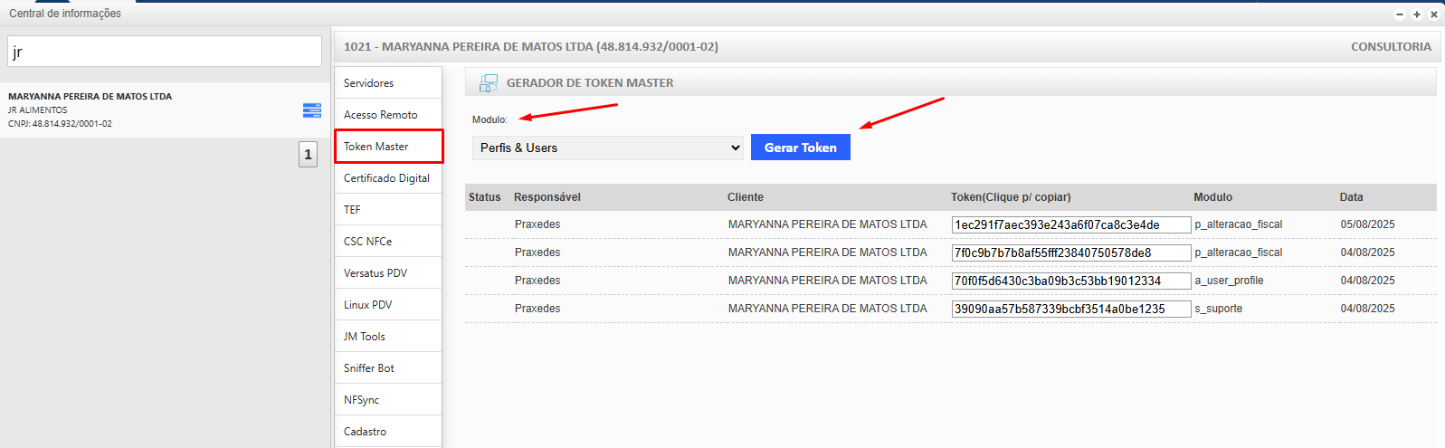
Task: Click the minimize icon in the window corner
Action: 1400,14
